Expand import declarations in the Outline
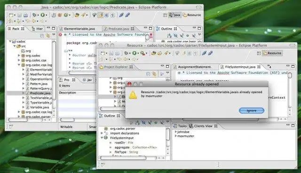This screenshot has width=301, height=173. pos(102,133)
